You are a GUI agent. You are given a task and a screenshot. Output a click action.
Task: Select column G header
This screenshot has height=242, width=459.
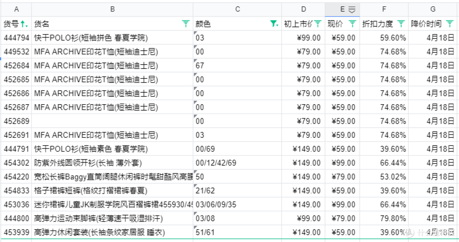pyautogui.click(x=433, y=9)
